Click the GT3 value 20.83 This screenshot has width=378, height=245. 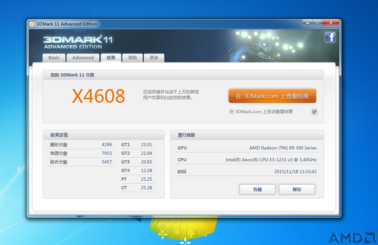coord(146,162)
